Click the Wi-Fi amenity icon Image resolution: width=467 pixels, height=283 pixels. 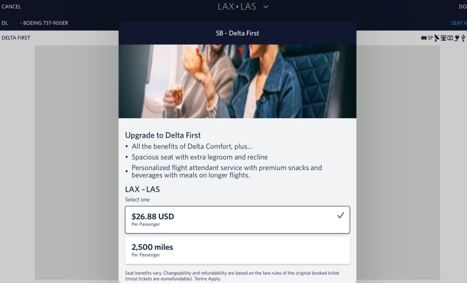click(424, 38)
